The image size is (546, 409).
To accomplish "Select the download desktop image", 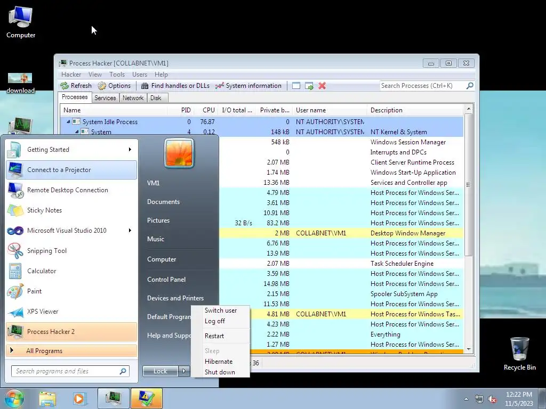I will pyautogui.click(x=20, y=83).
